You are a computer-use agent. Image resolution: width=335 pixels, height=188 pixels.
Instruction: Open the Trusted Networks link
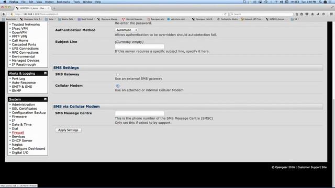tap(26, 25)
